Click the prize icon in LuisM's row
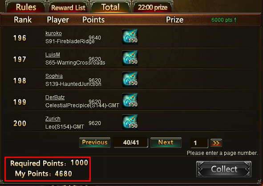This screenshot has height=186, width=263. point(130,58)
